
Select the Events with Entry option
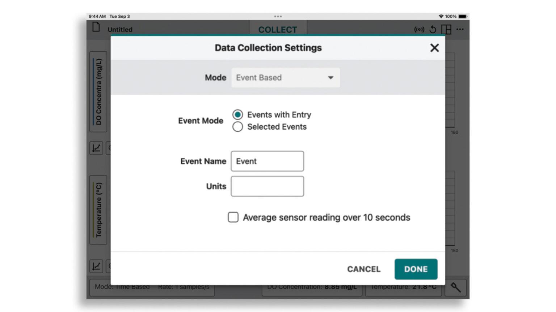coord(238,115)
